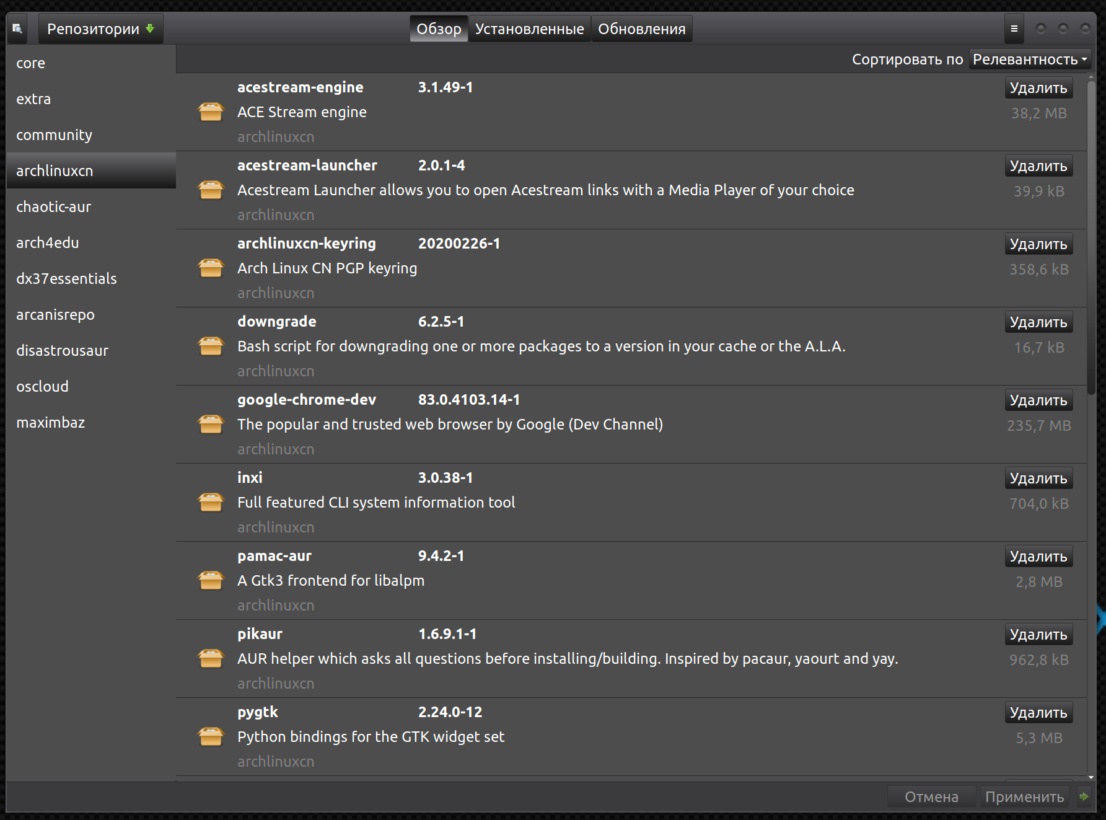Open the Репозитории dropdown

(101, 29)
